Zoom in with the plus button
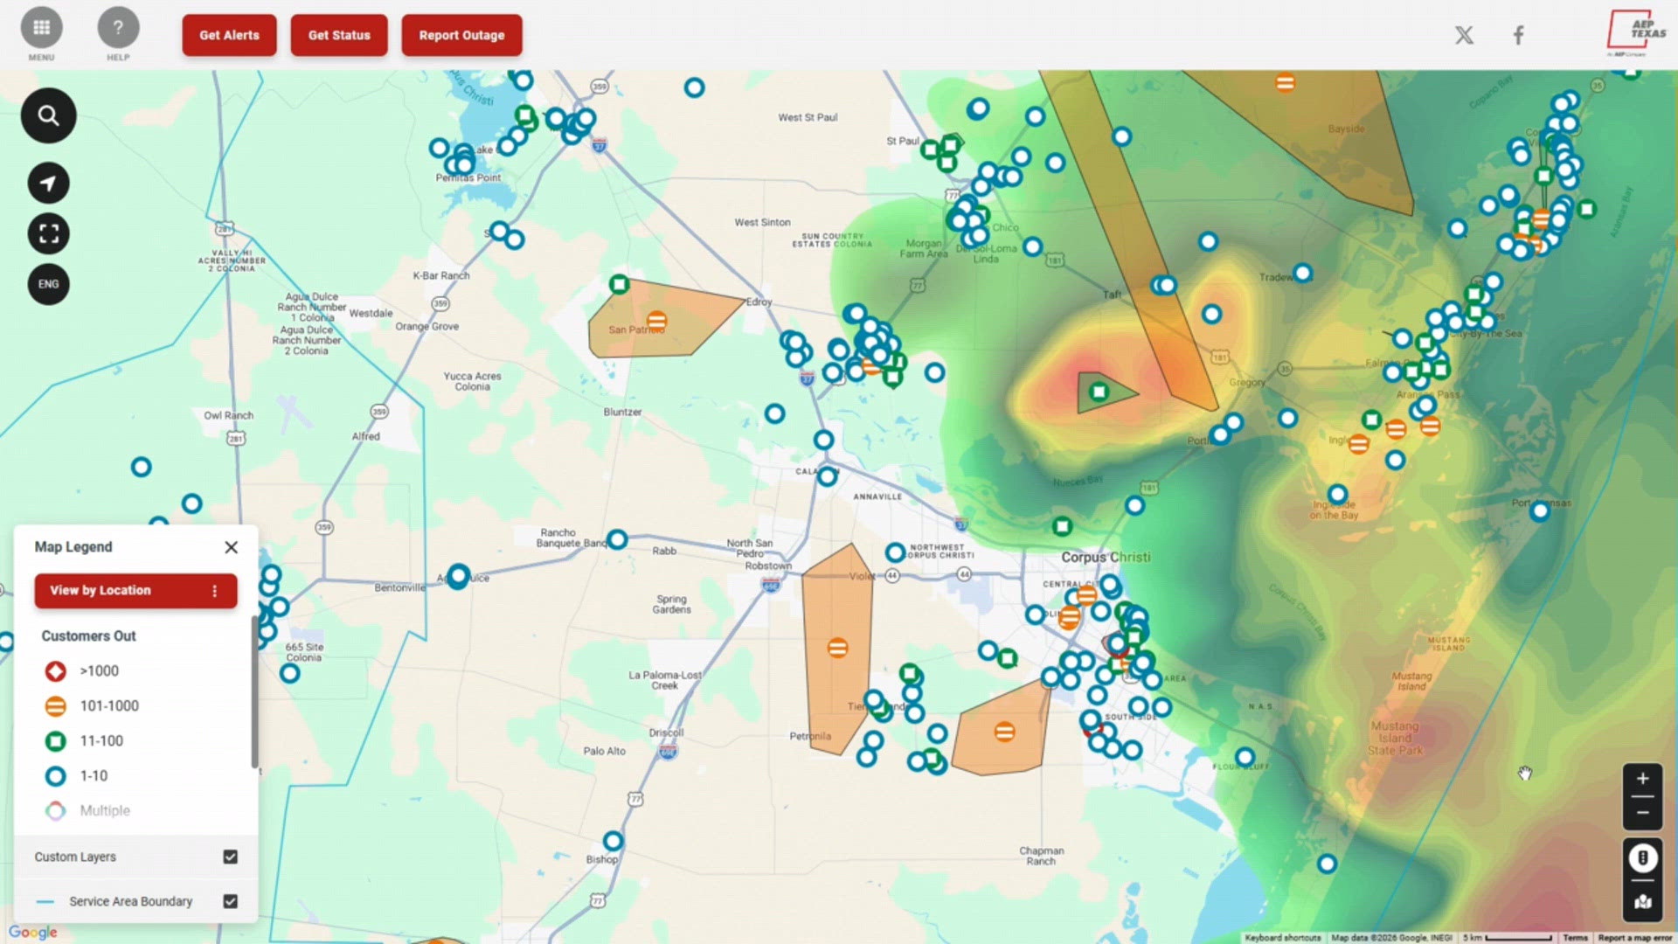1678x944 pixels. (x=1642, y=779)
